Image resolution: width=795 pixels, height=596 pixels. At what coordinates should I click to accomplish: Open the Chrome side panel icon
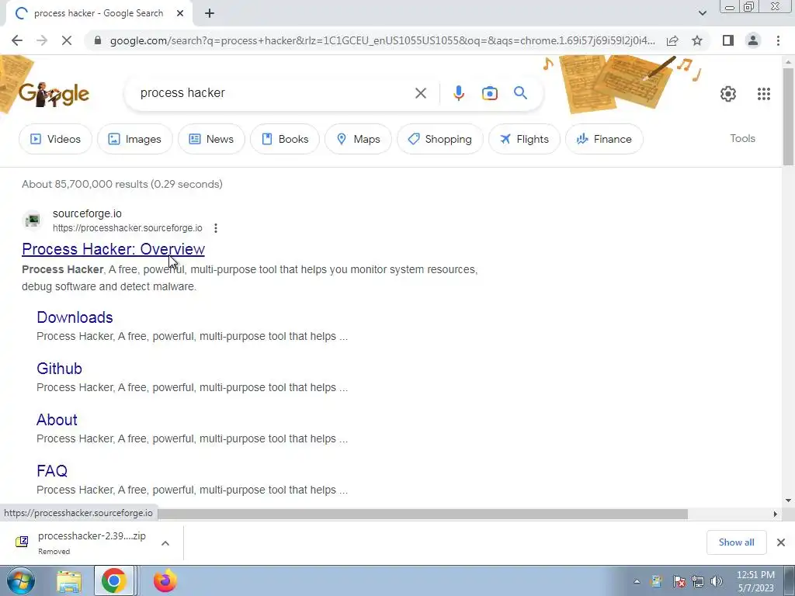tap(728, 40)
